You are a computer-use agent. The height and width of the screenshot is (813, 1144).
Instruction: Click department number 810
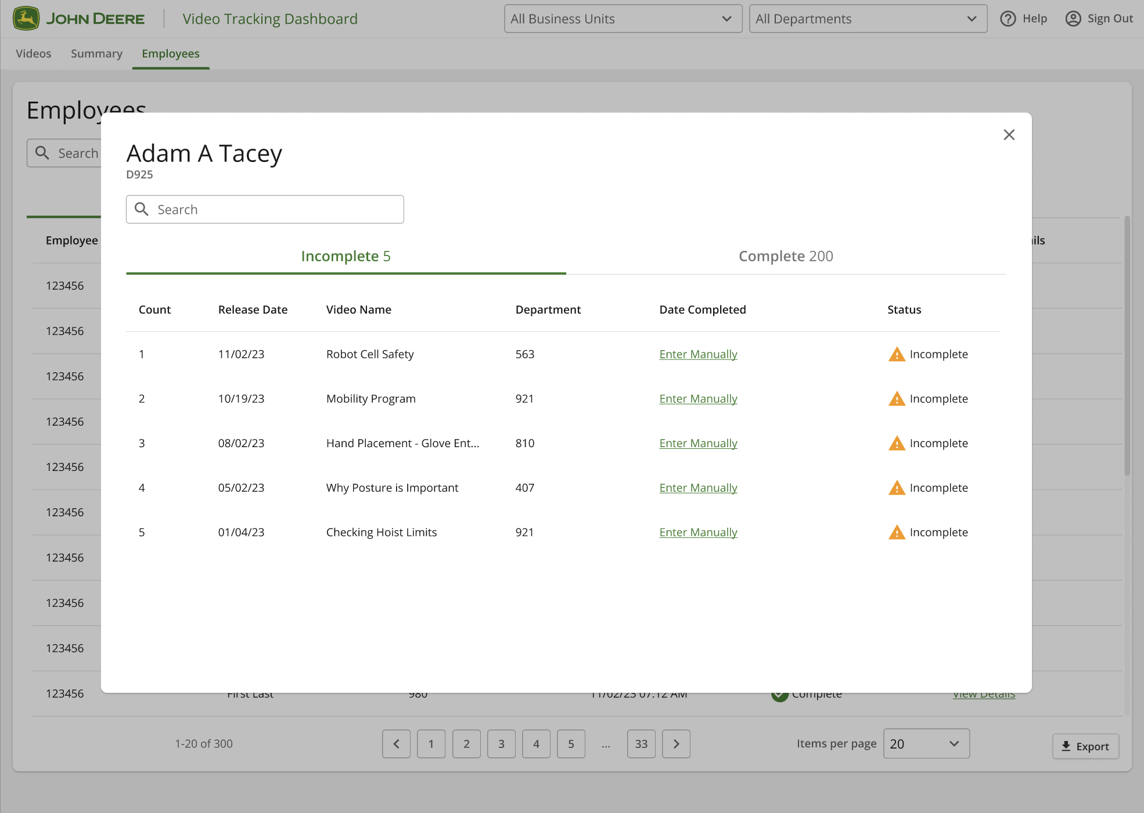[x=525, y=443]
